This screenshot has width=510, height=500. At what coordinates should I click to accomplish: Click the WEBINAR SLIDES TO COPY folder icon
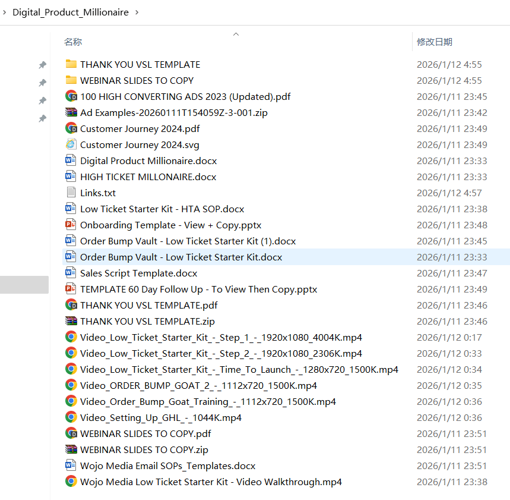tap(71, 80)
